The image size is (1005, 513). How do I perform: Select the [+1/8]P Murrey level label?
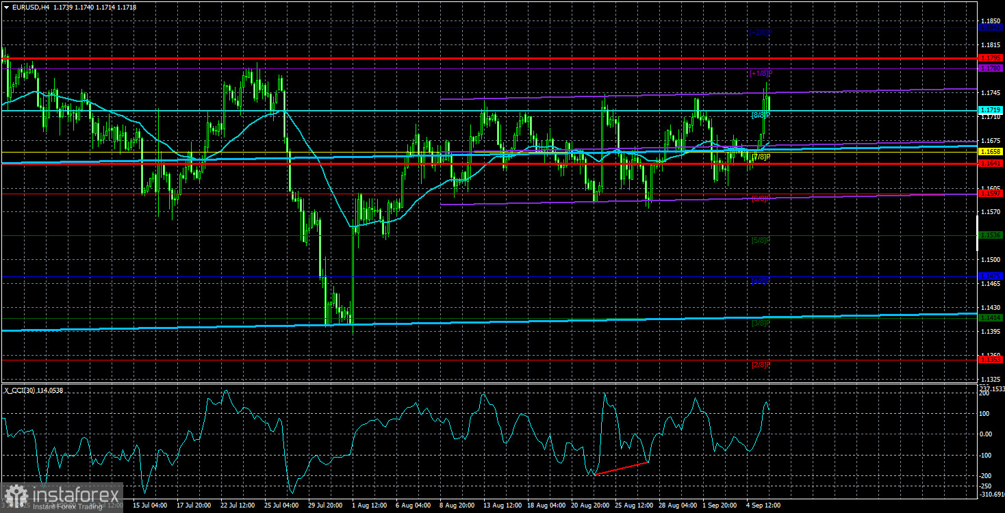(761, 73)
